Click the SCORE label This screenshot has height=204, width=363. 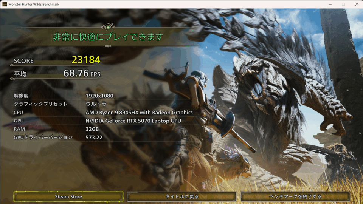(23, 61)
